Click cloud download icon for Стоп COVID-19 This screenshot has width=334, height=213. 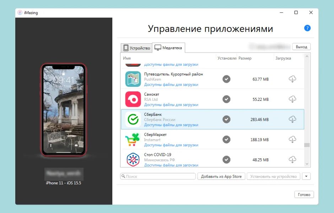click(x=292, y=160)
